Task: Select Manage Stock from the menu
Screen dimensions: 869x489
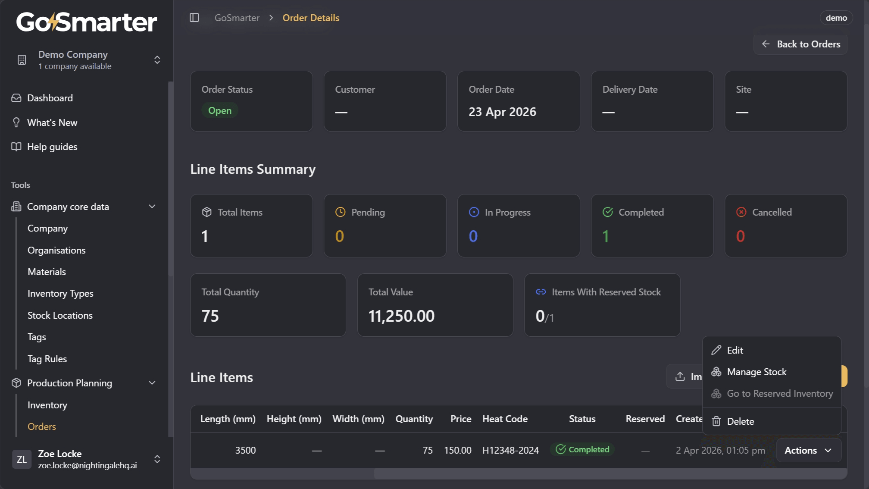Action: [x=772, y=372]
